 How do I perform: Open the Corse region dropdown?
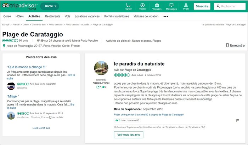[50, 6]
